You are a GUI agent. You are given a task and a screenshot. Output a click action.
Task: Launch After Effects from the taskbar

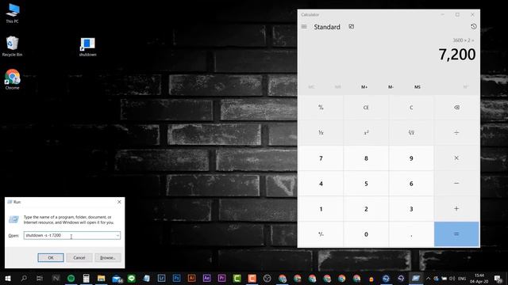[206, 278]
